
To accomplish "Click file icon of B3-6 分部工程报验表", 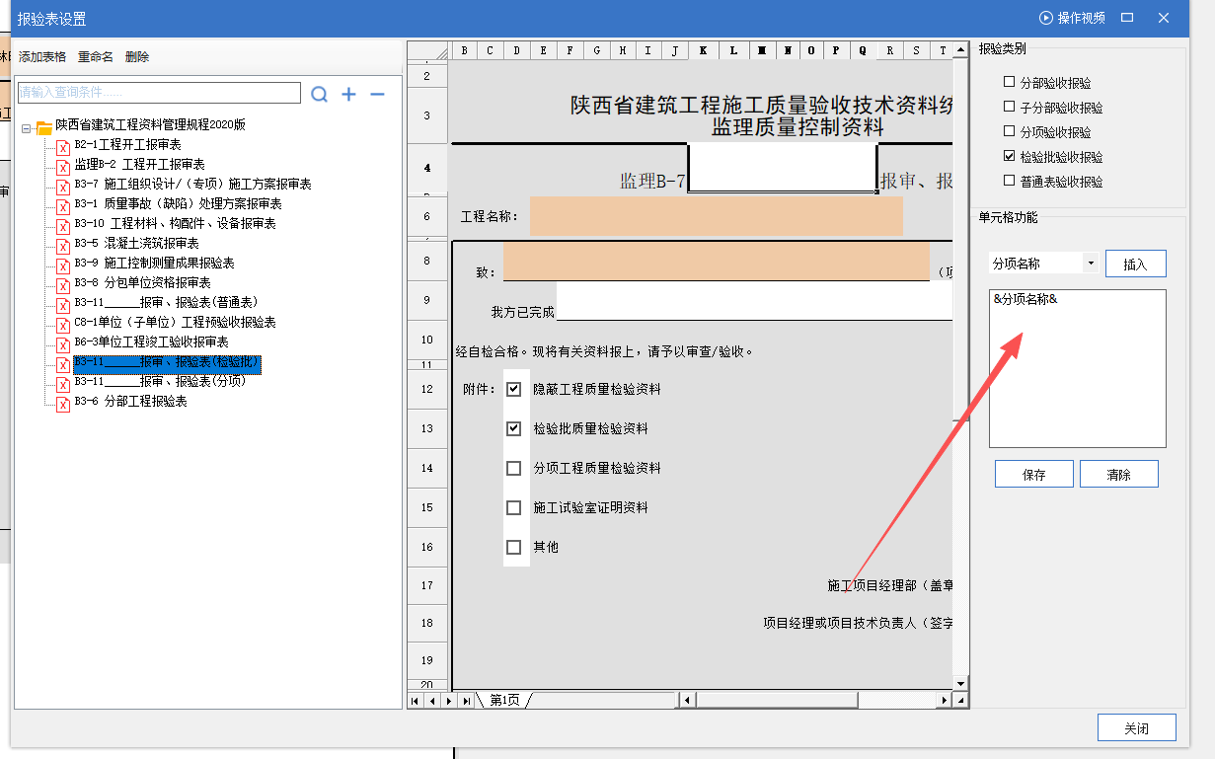I will 63,403.
